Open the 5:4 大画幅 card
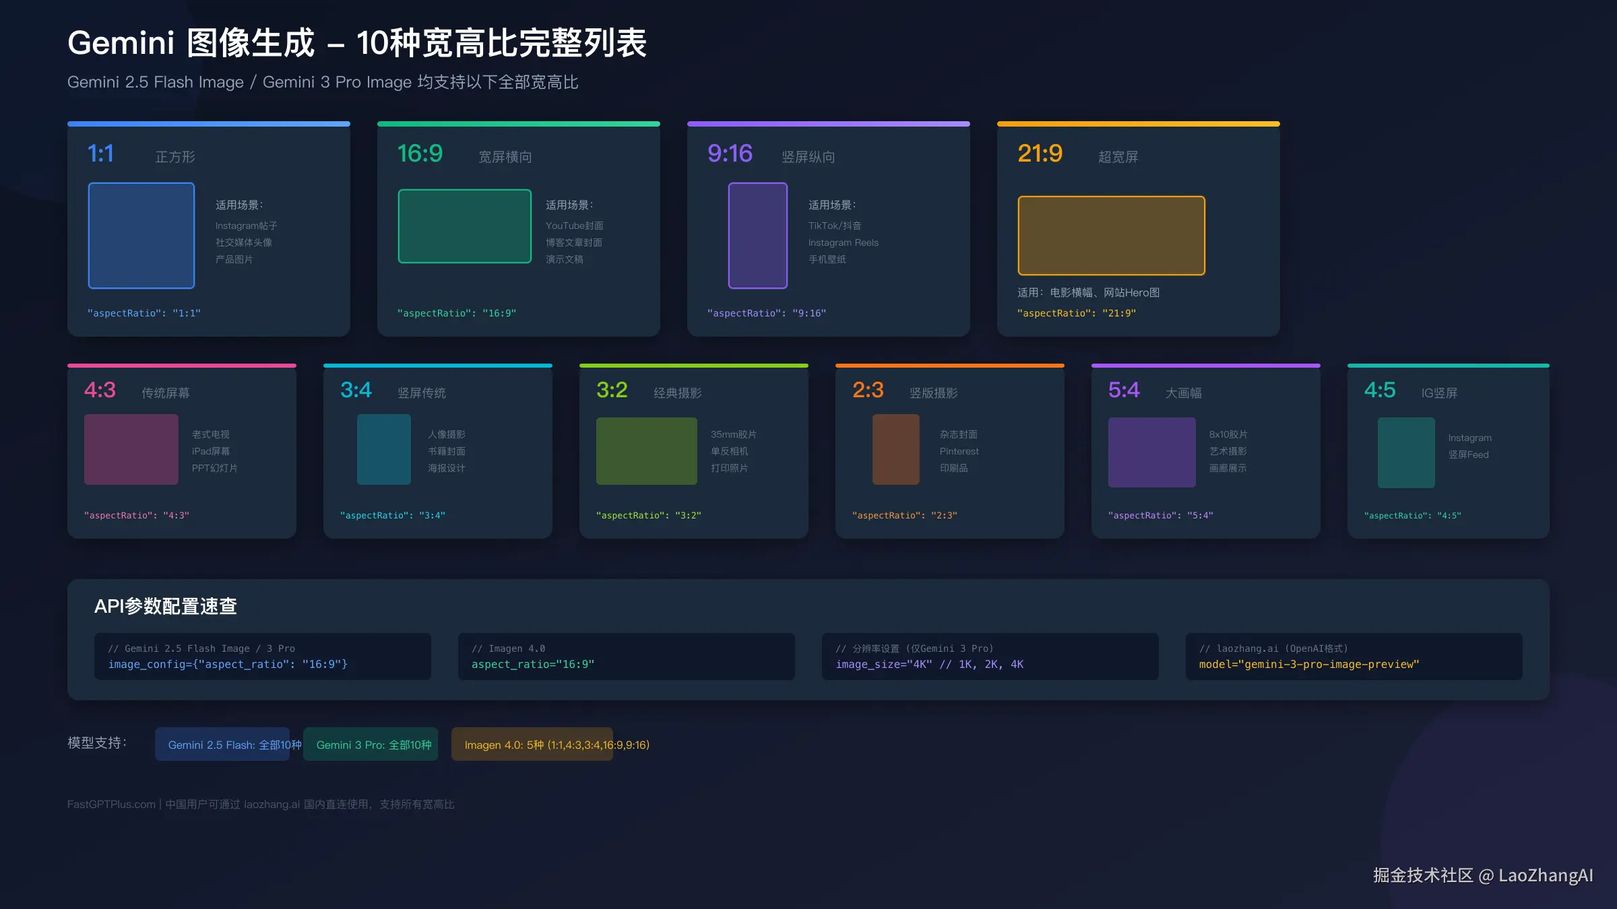Viewport: 1617px width, 909px height. [x=1205, y=451]
